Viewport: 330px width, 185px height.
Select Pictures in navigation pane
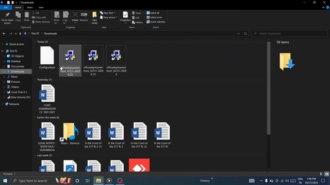[15, 82]
